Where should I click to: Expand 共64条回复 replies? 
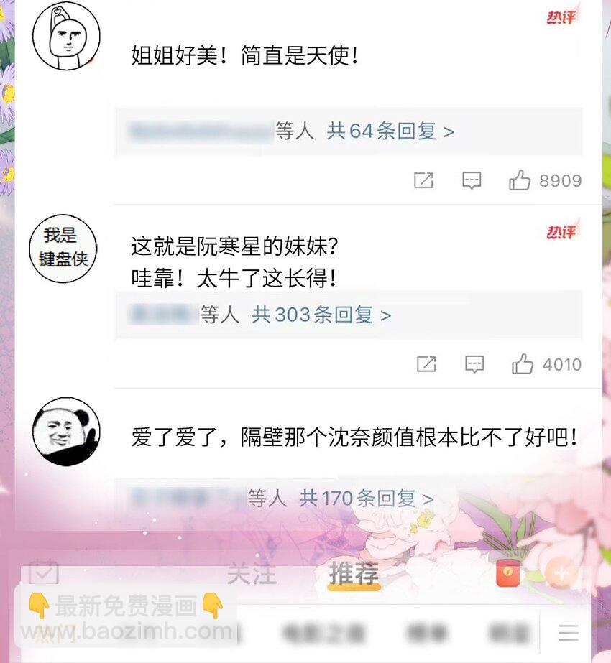coord(390,131)
